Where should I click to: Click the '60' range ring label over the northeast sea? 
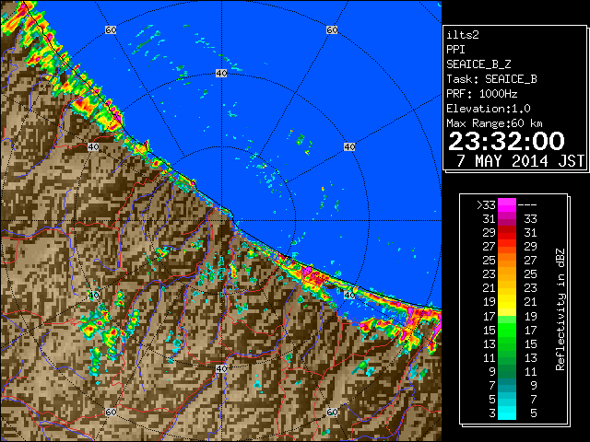[x=332, y=29]
